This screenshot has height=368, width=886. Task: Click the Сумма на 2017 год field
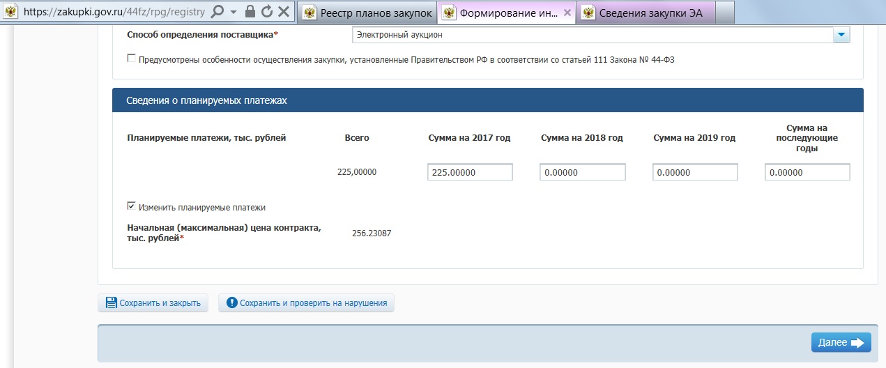pyautogui.click(x=470, y=172)
